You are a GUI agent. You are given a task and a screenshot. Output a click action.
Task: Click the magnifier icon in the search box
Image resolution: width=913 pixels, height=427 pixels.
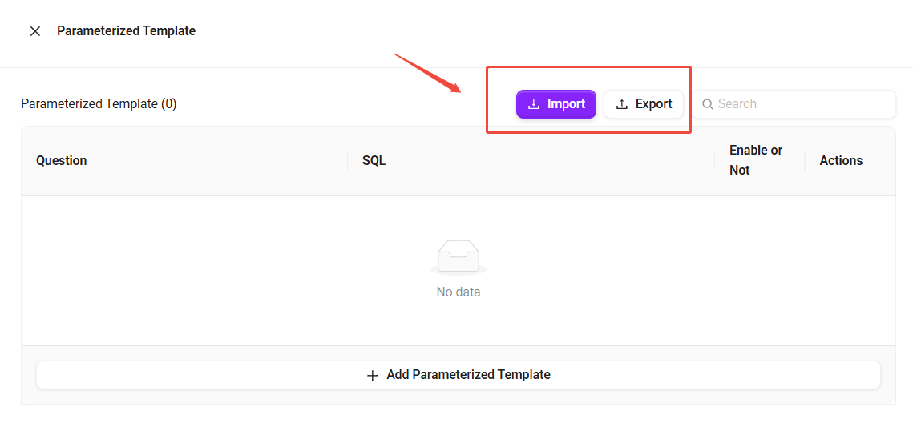click(x=708, y=104)
